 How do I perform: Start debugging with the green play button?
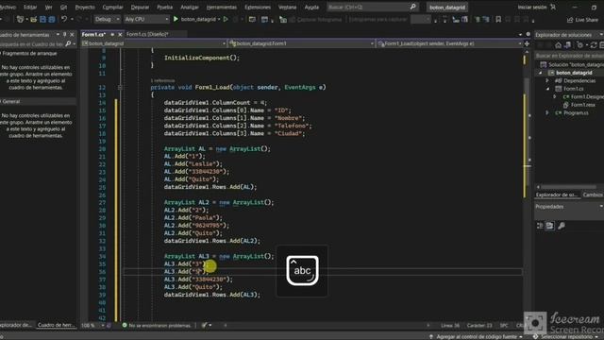coord(176,19)
